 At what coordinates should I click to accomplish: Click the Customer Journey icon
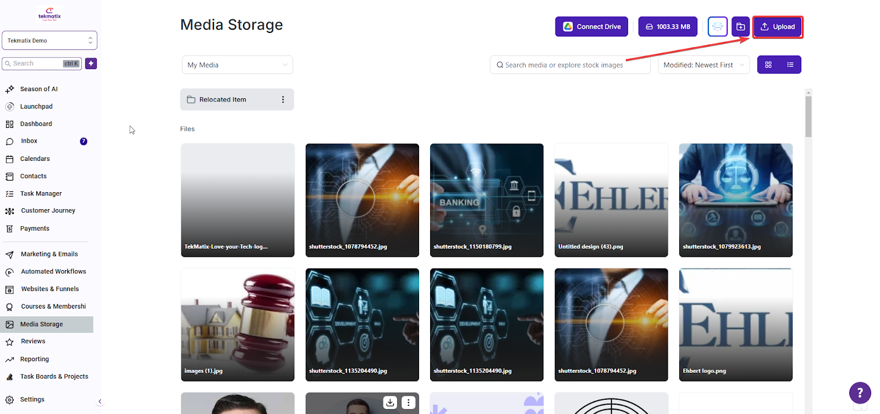[x=9, y=211]
